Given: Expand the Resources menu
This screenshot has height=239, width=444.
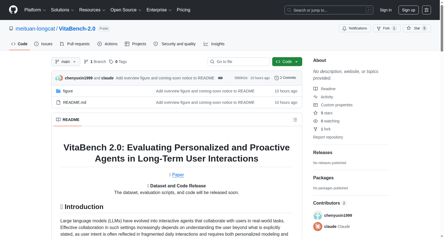Looking at the screenshot, I should (92, 10).
